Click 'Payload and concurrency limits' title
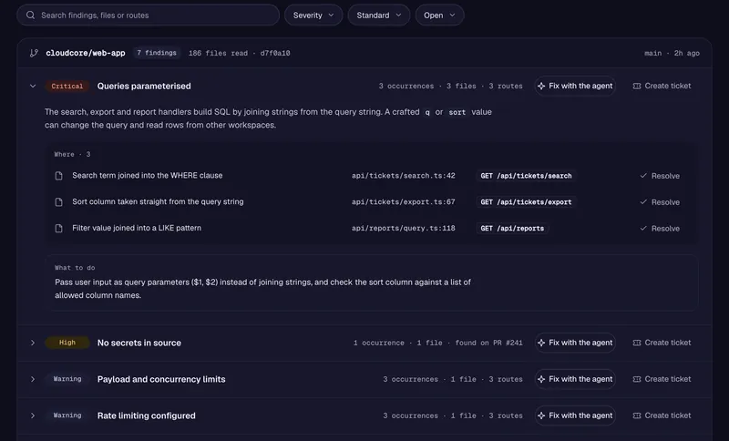This screenshot has width=729, height=441. (161, 379)
